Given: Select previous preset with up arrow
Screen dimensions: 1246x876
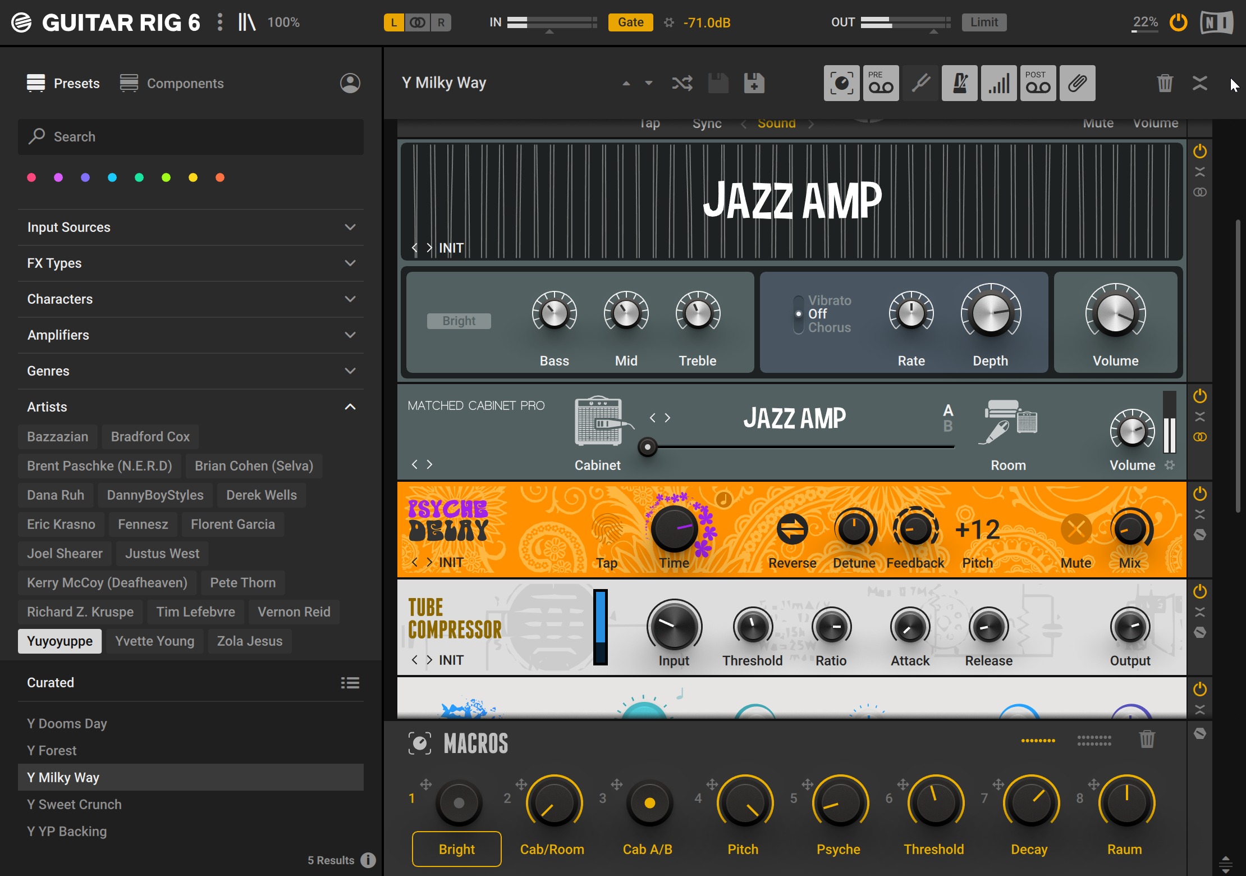Looking at the screenshot, I should click(626, 84).
